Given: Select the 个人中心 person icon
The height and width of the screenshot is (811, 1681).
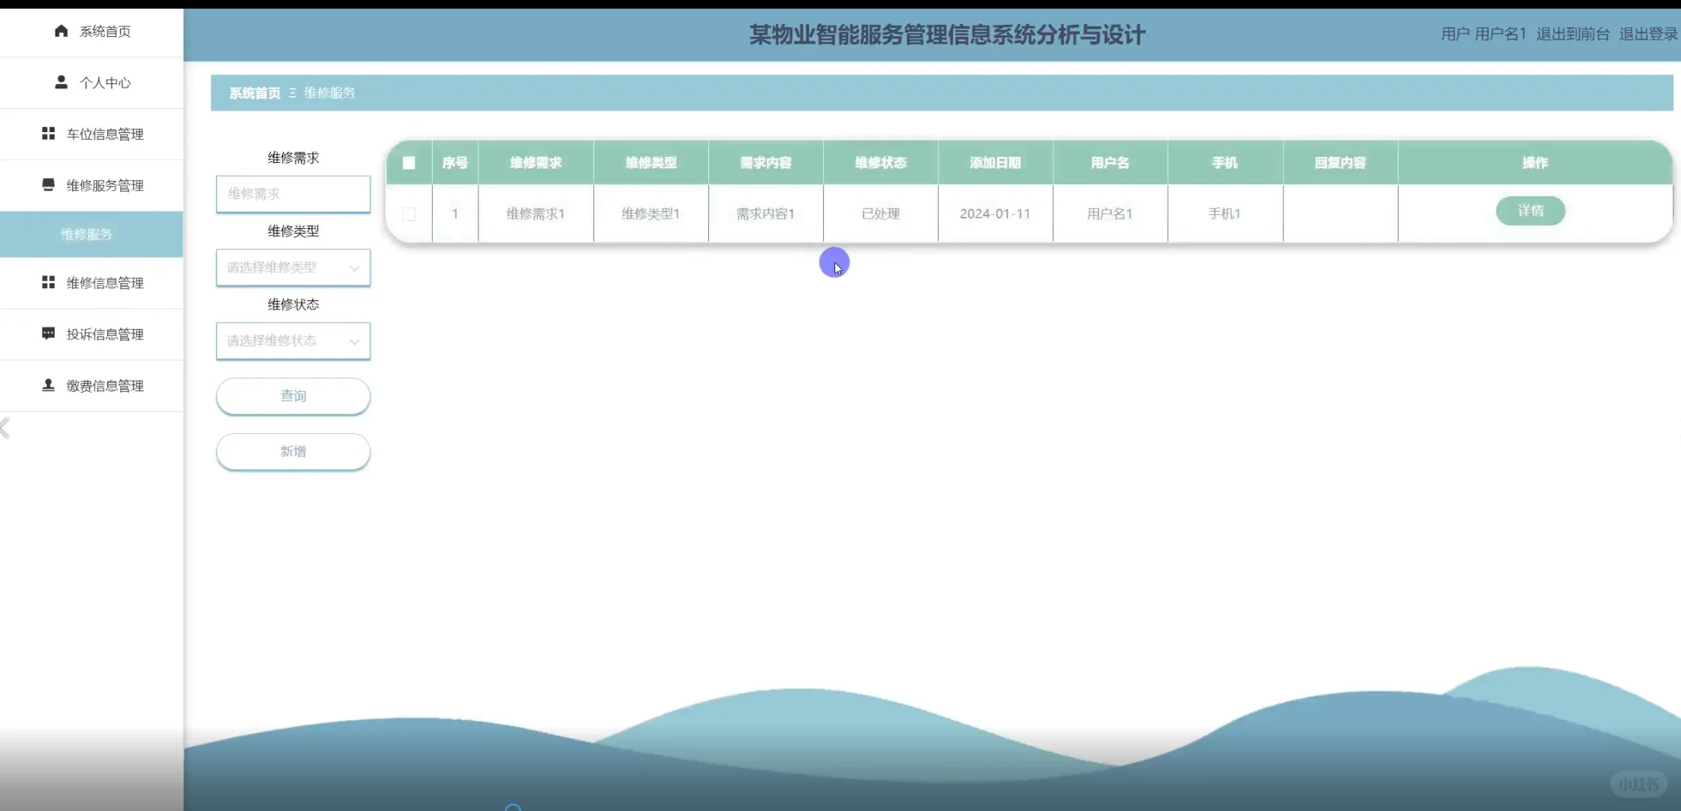Looking at the screenshot, I should point(59,83).
